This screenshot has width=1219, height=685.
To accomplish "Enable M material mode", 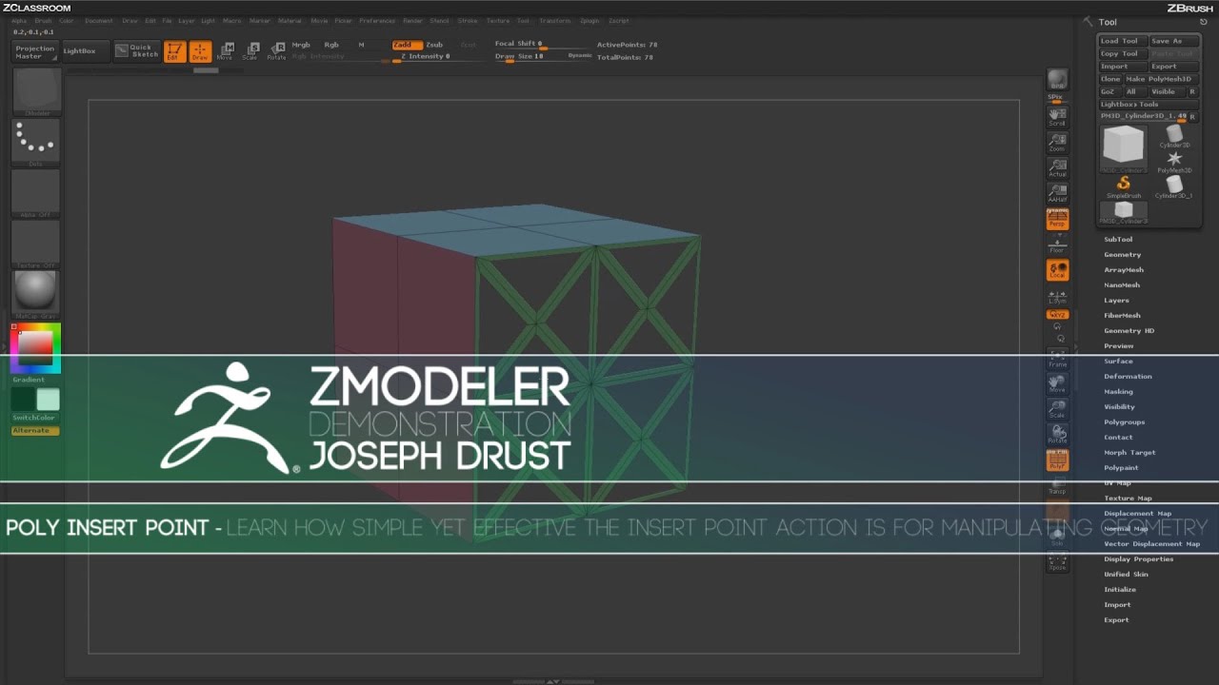I will [361, 45].
